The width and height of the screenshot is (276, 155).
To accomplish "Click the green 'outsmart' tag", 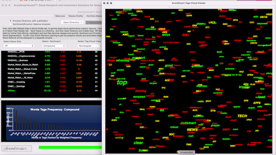I will tap(188, 123).
